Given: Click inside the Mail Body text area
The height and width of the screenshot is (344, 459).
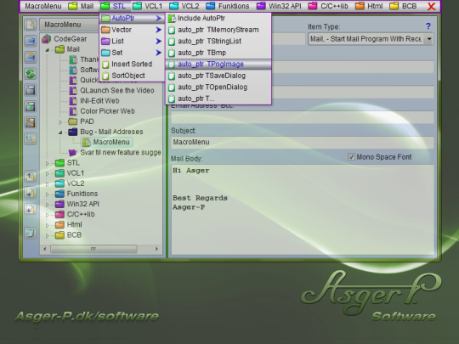Looking at the screenshot, I should (303, 210).
